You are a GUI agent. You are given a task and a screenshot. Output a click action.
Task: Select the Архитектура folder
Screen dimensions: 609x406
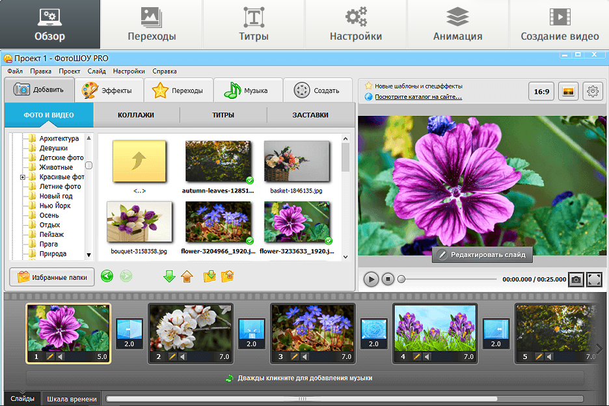point(59,139)
